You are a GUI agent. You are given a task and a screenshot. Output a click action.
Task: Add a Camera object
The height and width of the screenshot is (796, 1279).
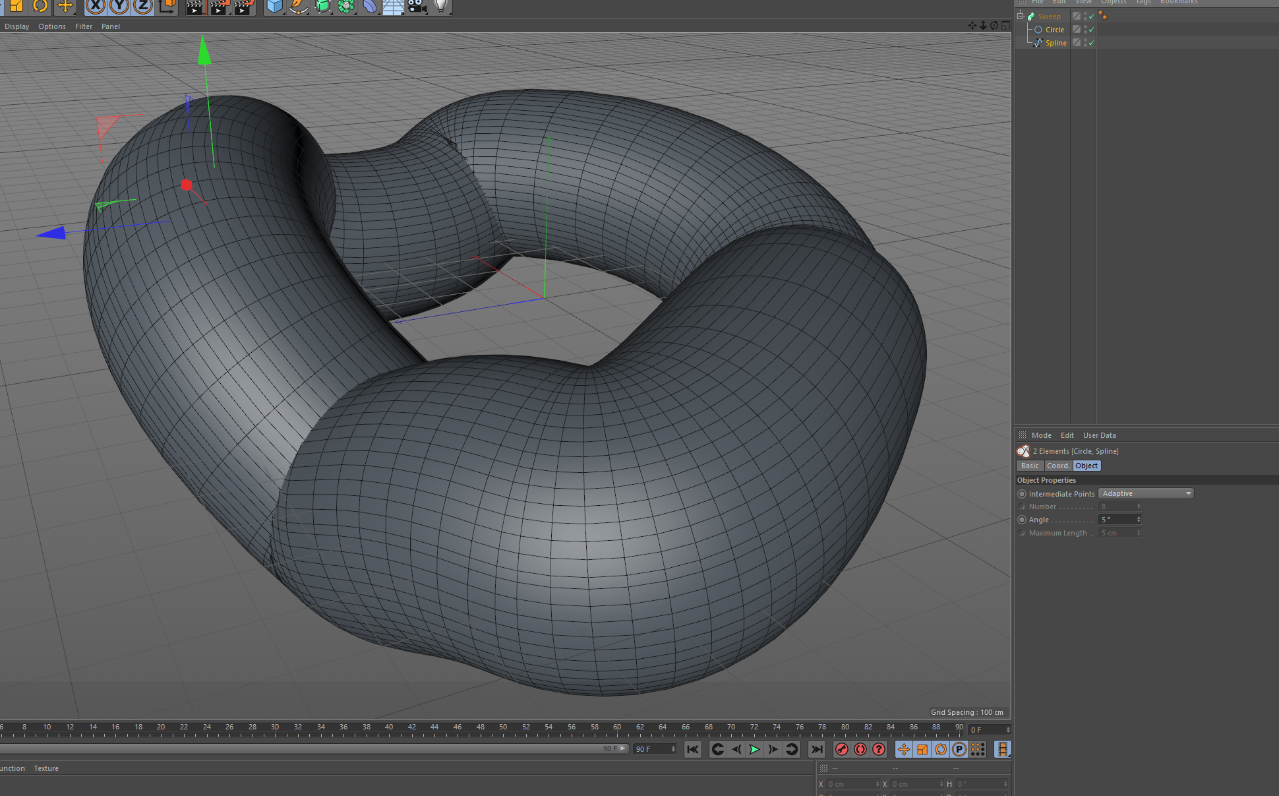point(417,7)
